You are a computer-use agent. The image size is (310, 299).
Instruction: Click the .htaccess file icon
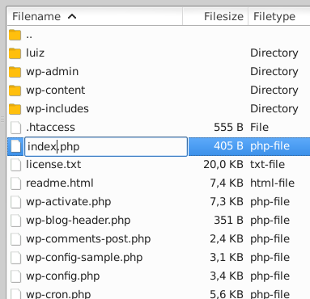click(x=15, y=128)
